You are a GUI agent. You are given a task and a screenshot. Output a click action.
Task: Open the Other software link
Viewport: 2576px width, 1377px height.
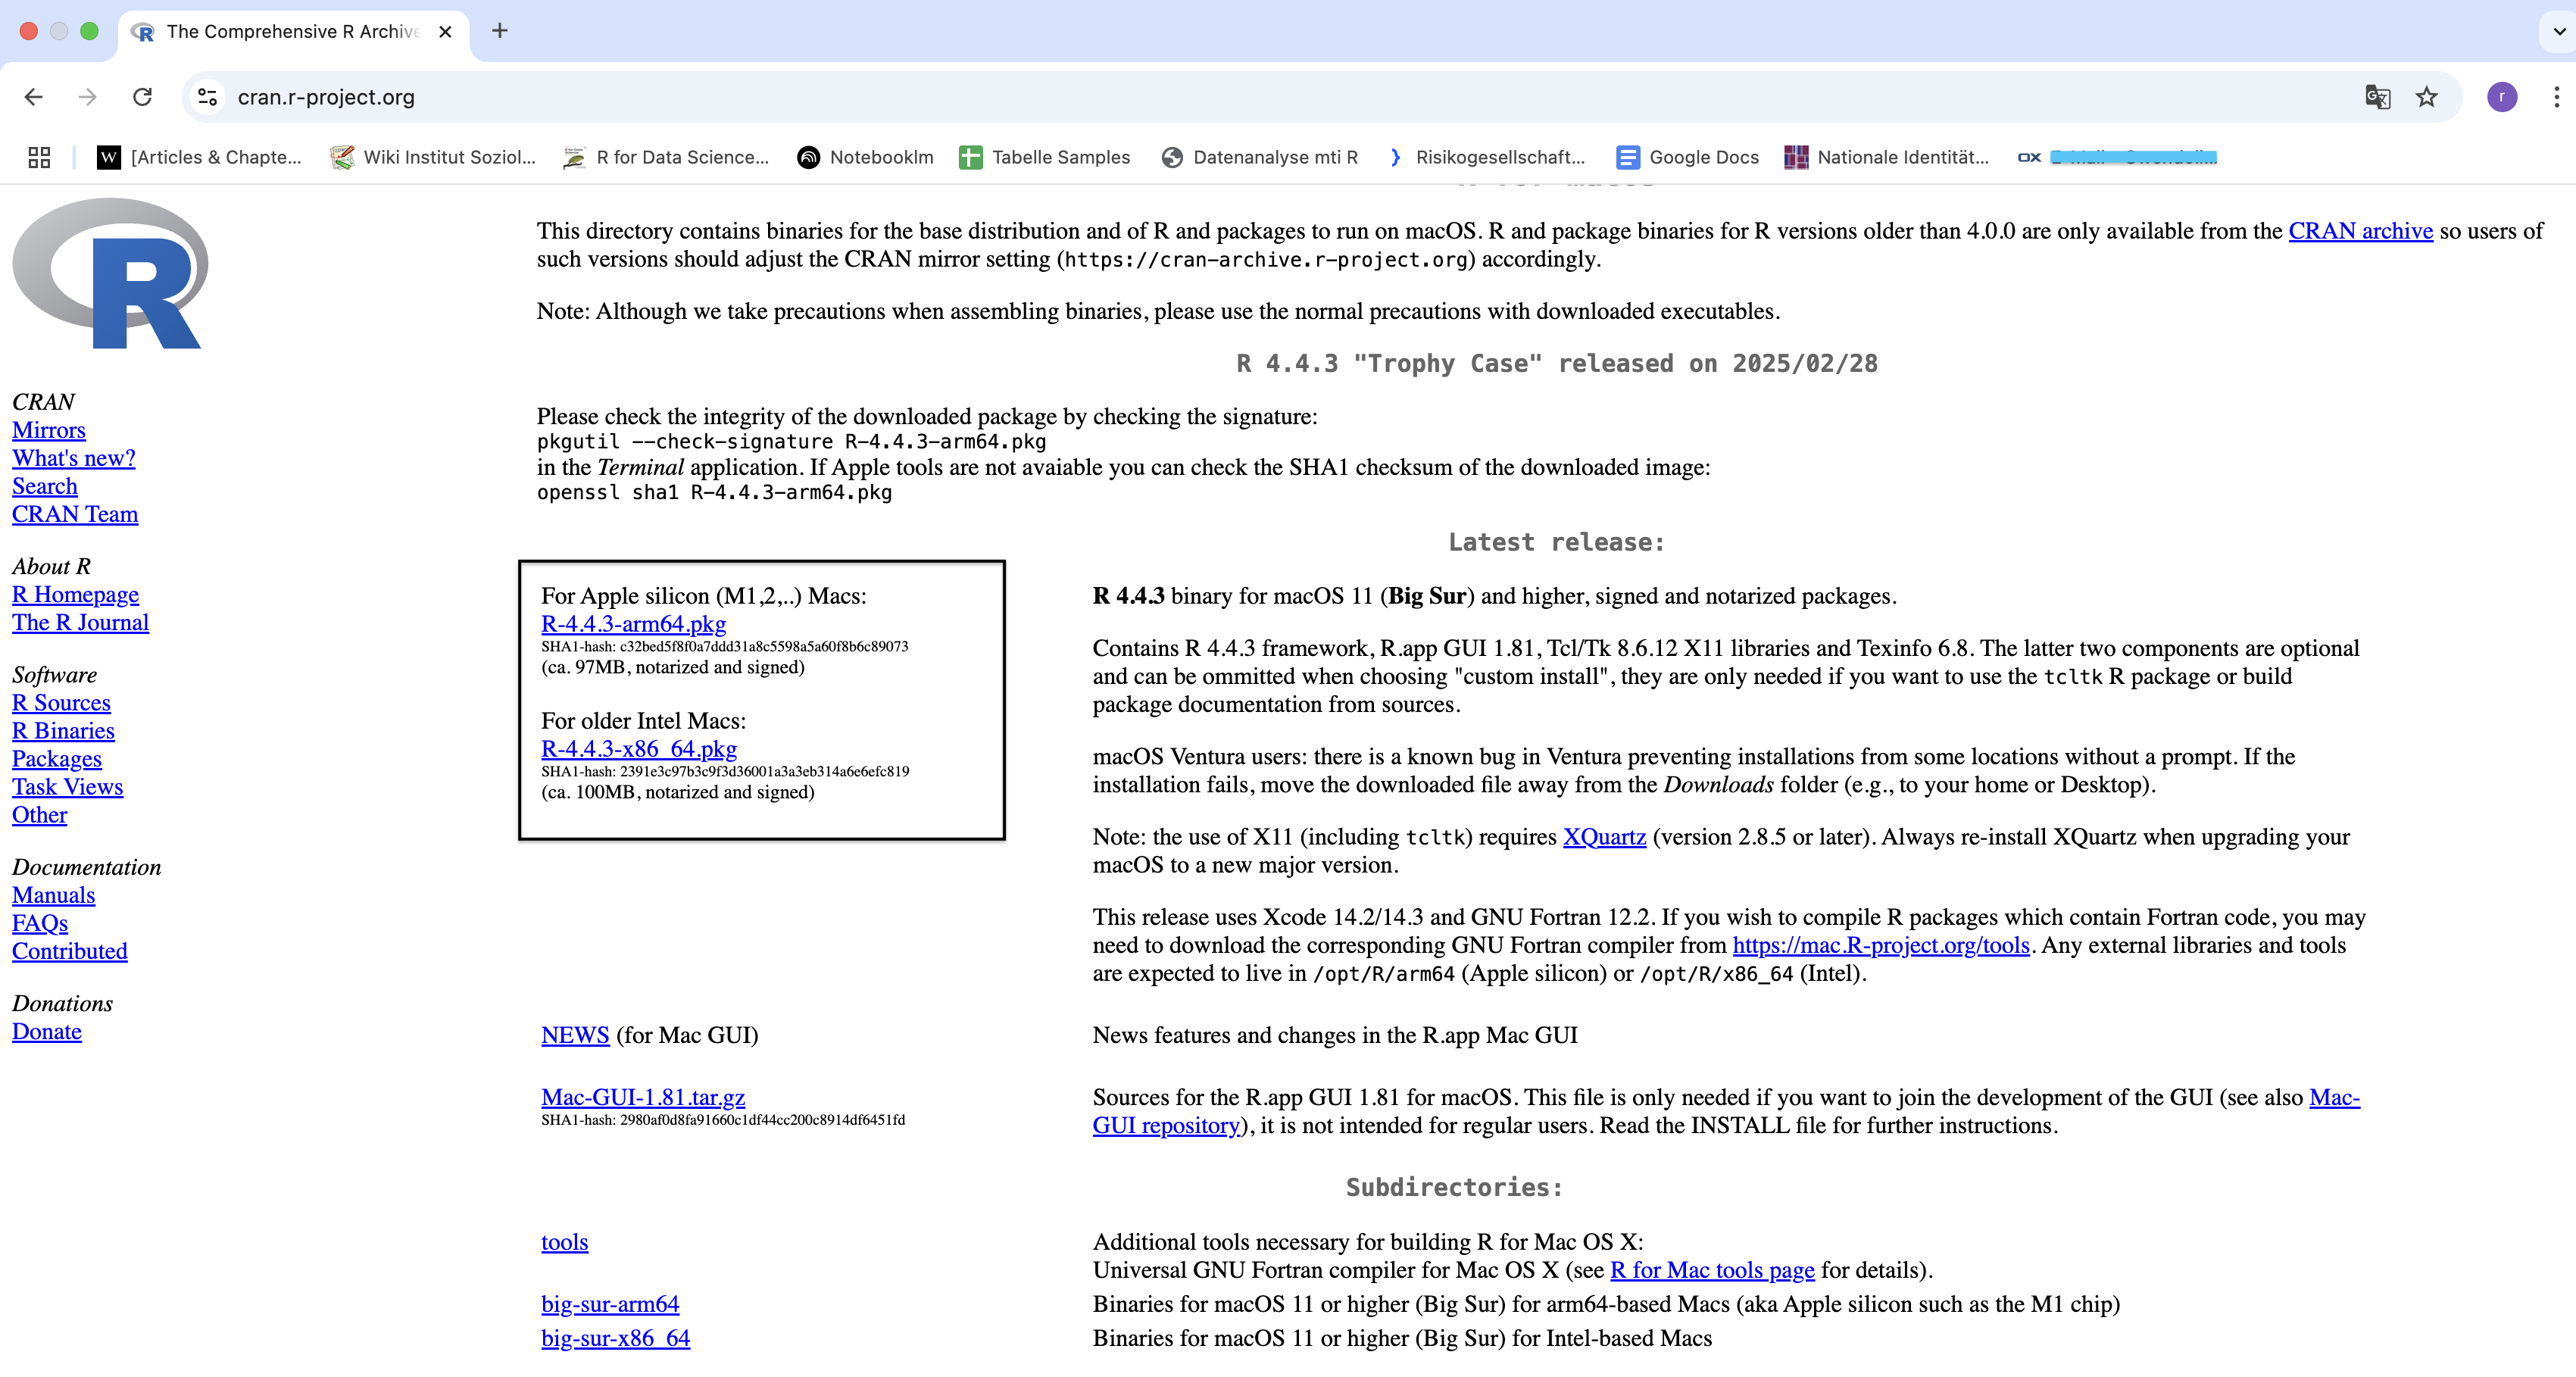(x=40, y=815)
